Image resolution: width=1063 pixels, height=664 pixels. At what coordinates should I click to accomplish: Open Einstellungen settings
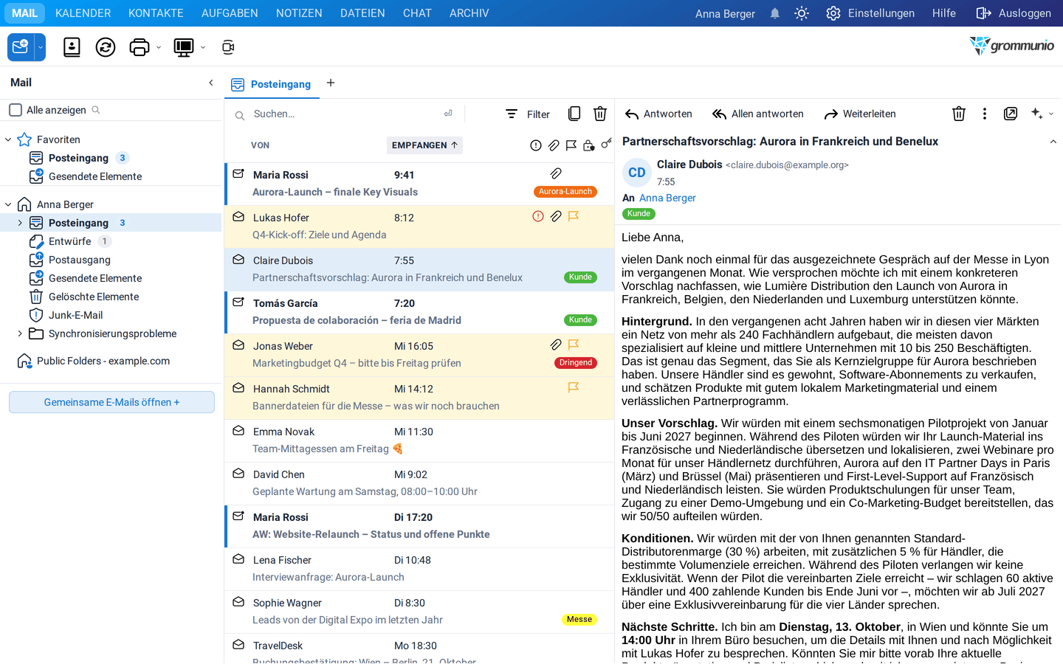pos(870,13)
